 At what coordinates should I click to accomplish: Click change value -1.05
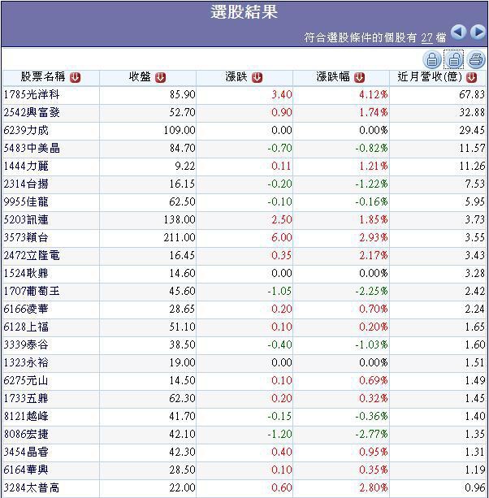point(279,291)
